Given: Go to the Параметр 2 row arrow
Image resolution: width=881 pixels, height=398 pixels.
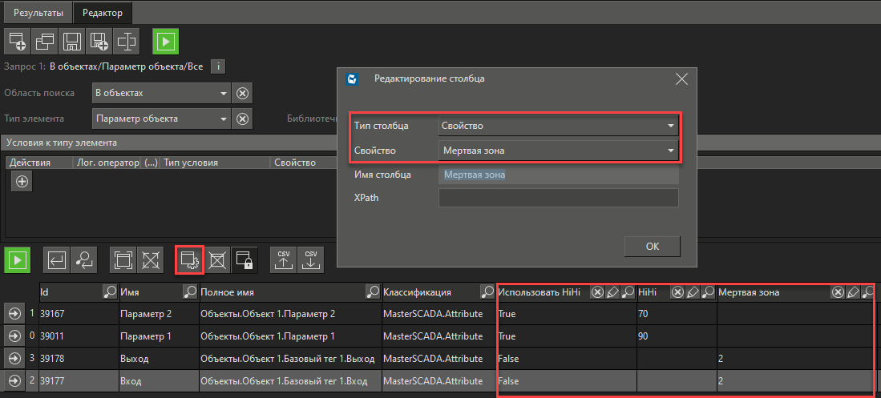Looking at the screenshot, I should point(14,314).
